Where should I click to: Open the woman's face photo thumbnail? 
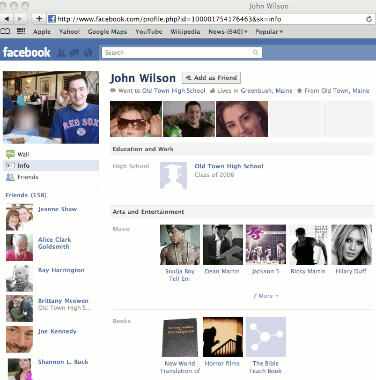tap(242, 119)
